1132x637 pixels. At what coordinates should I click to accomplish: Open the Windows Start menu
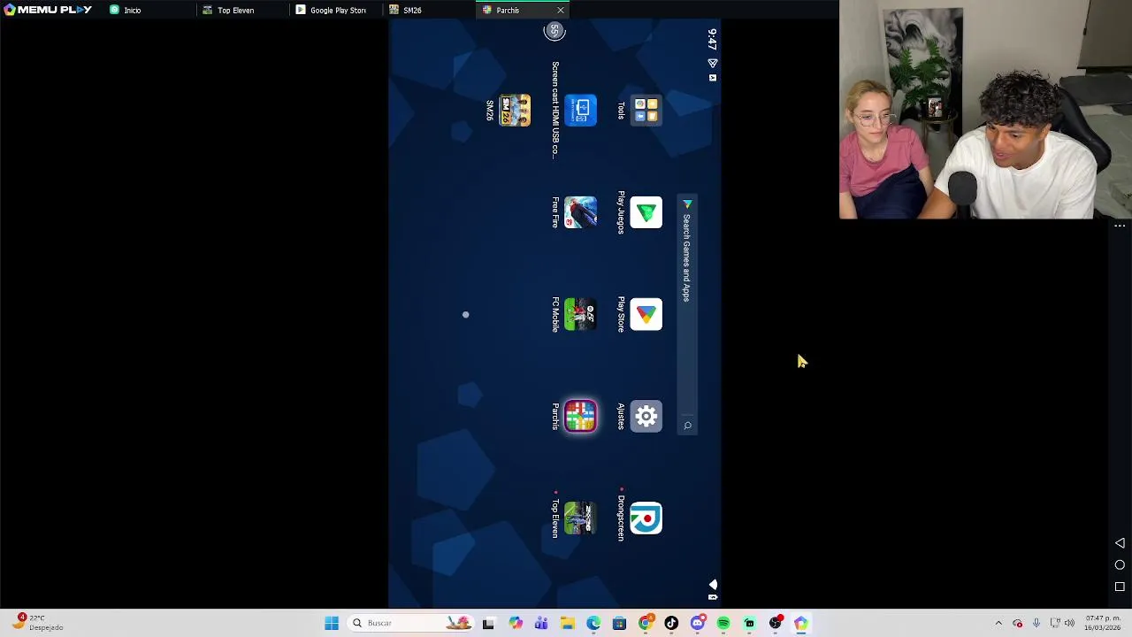pyautogui.click(x=332, y=623)
